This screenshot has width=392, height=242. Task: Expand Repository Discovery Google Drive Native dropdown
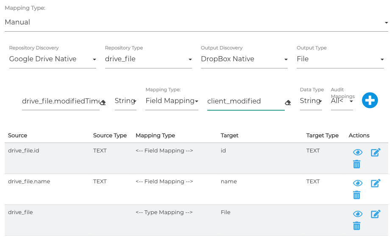53,59
